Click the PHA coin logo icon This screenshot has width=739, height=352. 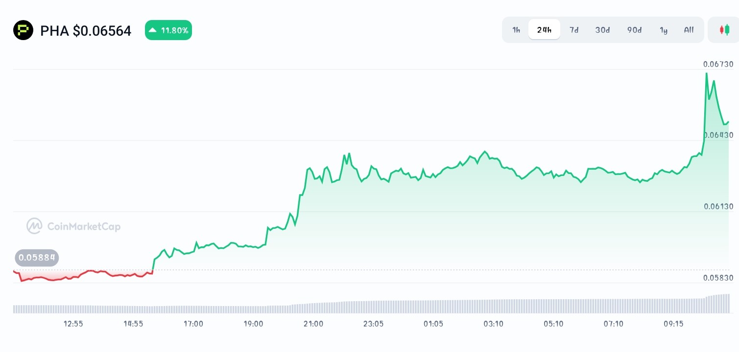pyautogui.click(x=23, y=30)
